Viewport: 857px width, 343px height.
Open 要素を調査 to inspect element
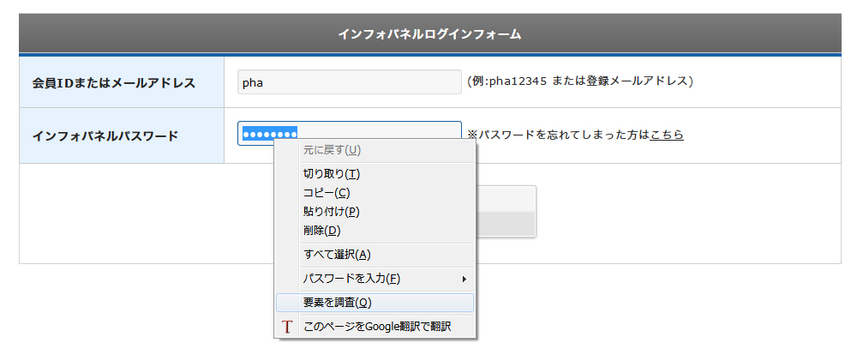337,303
